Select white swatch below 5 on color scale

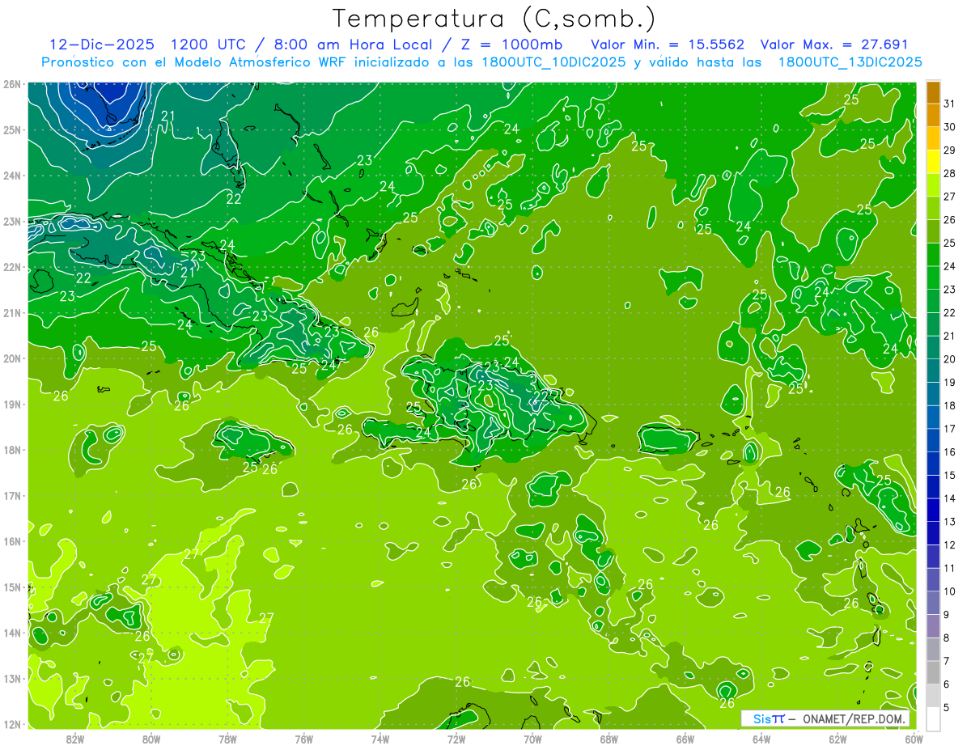[x=934, y=719]
